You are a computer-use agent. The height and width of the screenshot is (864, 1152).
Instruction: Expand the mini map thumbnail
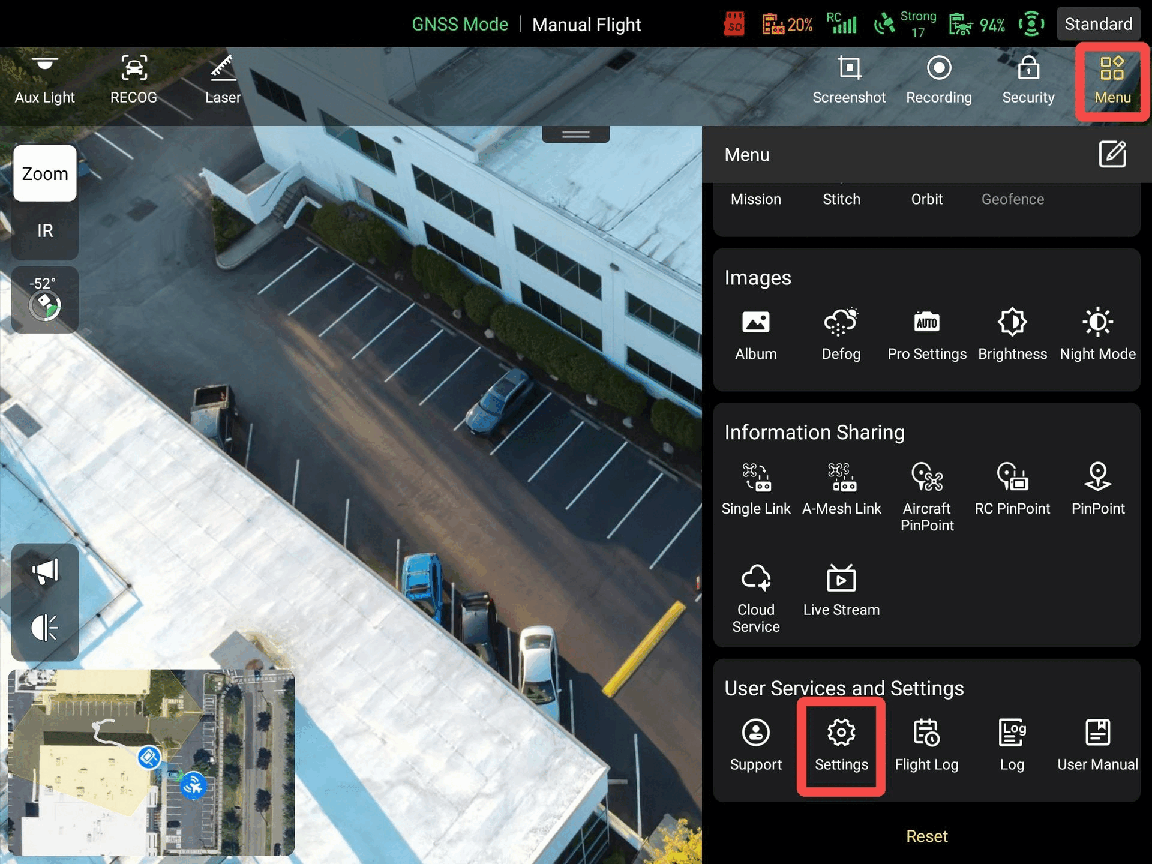click(x=151, y=762)
